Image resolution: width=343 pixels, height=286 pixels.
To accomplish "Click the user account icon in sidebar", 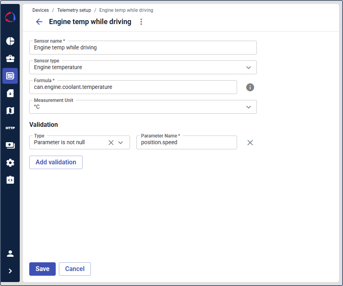I will pos(10,254).
